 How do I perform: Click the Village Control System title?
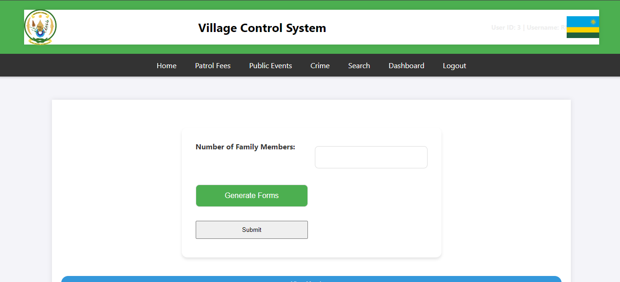click(x=262, y=28)
